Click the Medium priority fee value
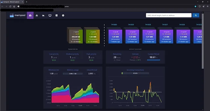Screen dimensions: 210x111 coord(72,57)
